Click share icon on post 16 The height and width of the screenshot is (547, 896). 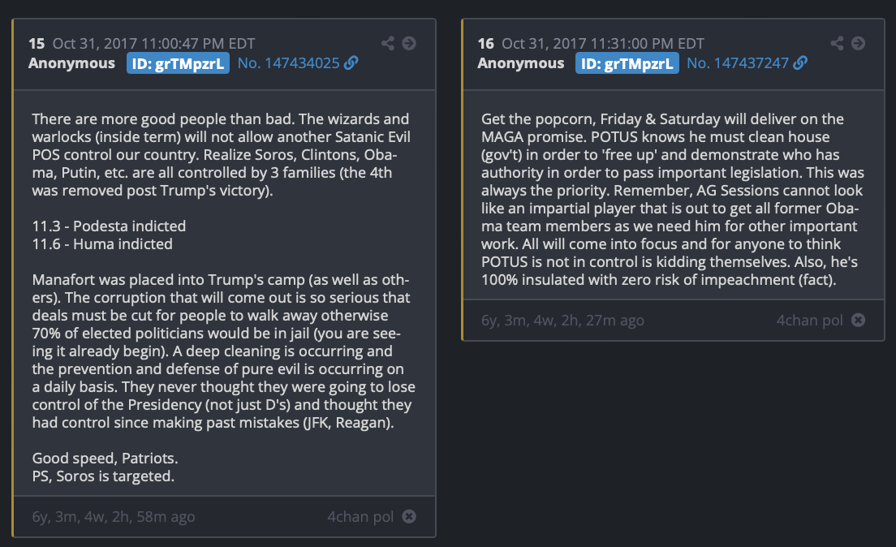coord(837,43)
